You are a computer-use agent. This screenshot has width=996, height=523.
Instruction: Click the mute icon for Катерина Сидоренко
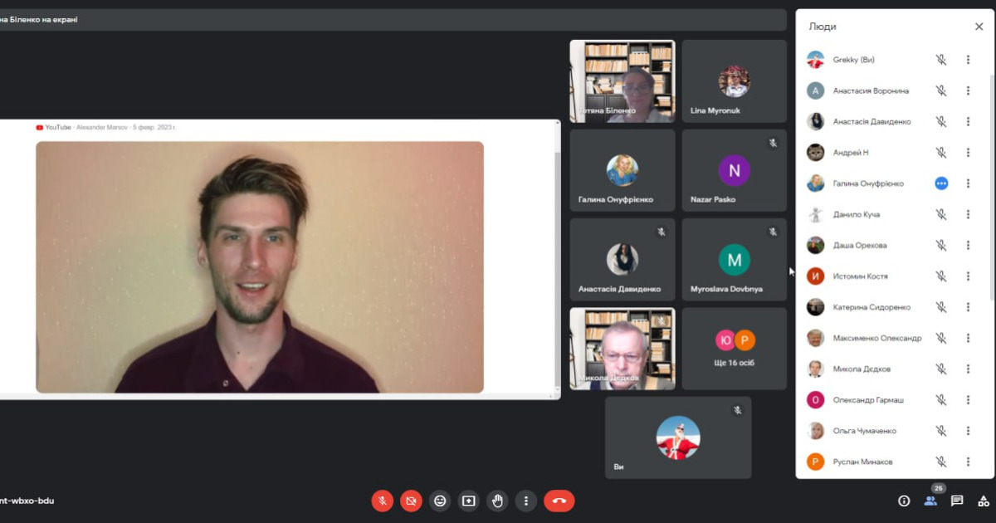pyautogui.click(x=941, y=307)
